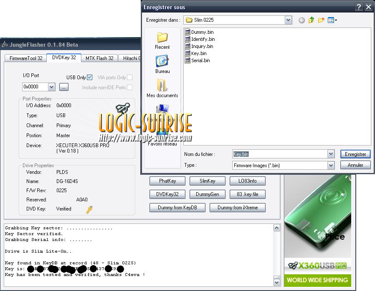Toggle the VIA ports Only checkbox
Screen dimensions: 375x291
click(x=129, y=78)
